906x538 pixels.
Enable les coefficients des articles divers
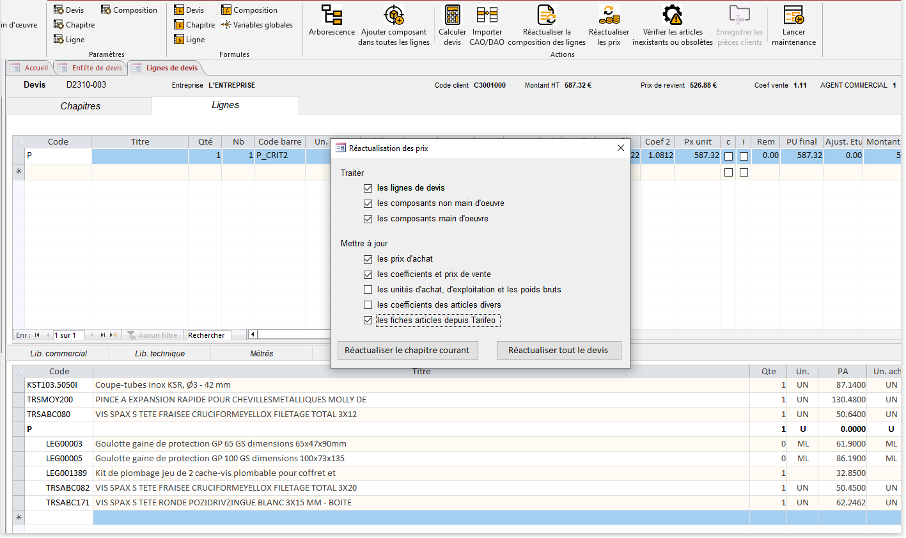(x=368, y=305)
